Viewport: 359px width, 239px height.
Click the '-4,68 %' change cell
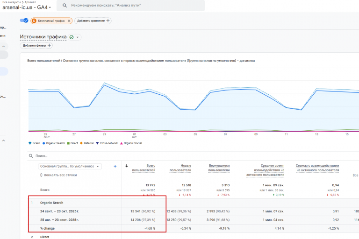coord(150,228)
